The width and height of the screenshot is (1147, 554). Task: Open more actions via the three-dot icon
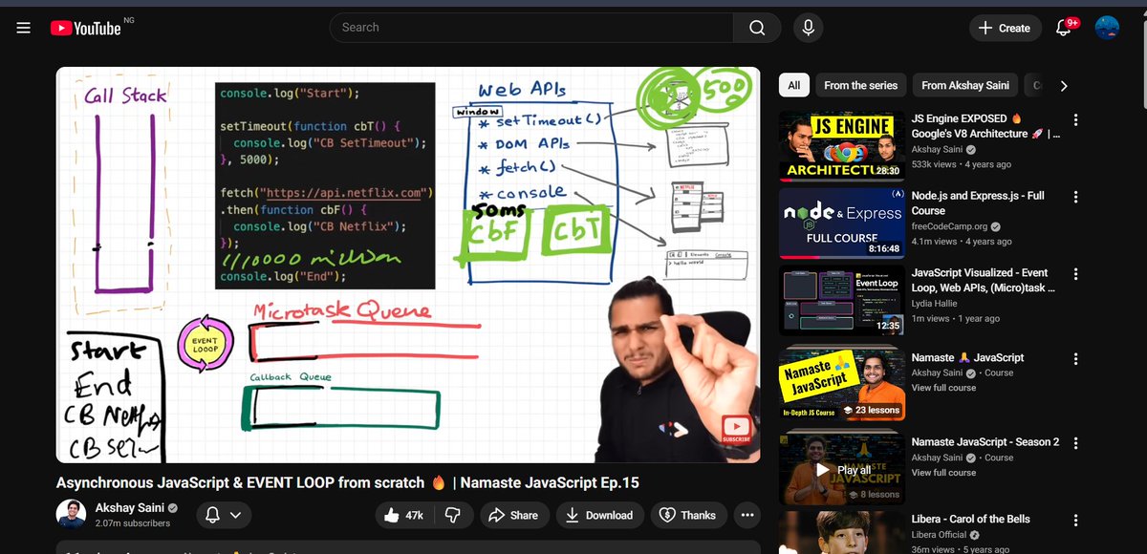pyautogui.click(x=747, y=515)
